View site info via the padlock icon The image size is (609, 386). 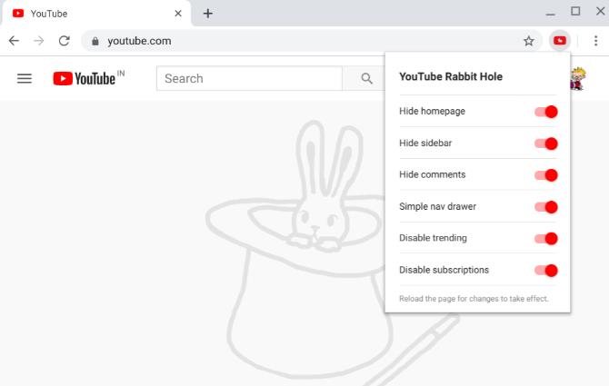tap(95, 41)
